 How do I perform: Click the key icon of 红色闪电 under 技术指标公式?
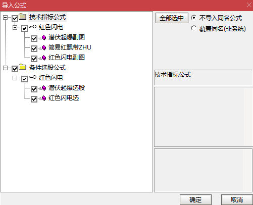32,27
